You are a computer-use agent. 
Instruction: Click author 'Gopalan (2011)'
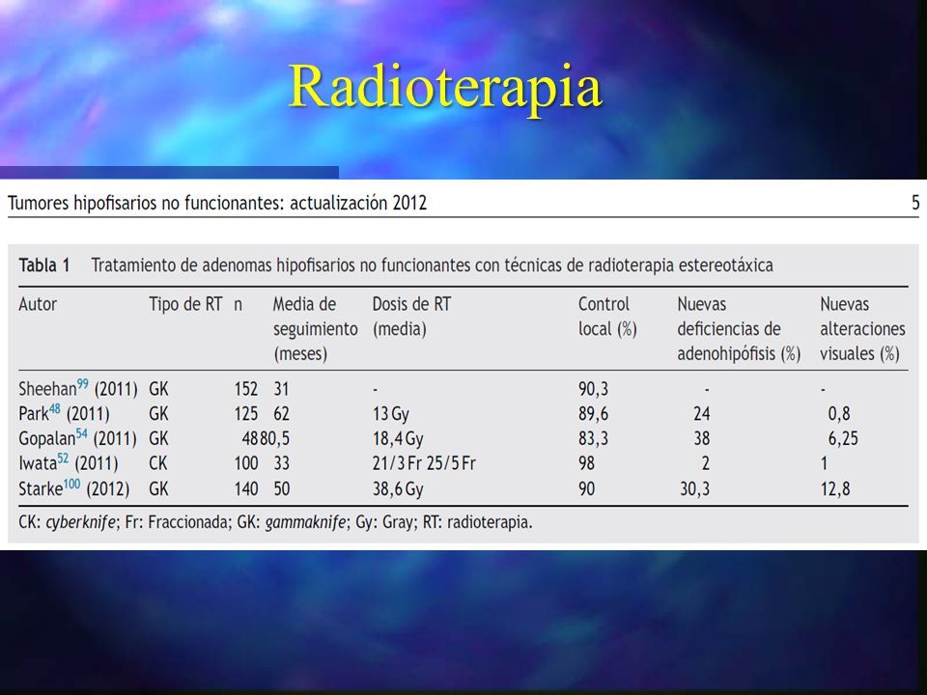click(x=77, y=438)
